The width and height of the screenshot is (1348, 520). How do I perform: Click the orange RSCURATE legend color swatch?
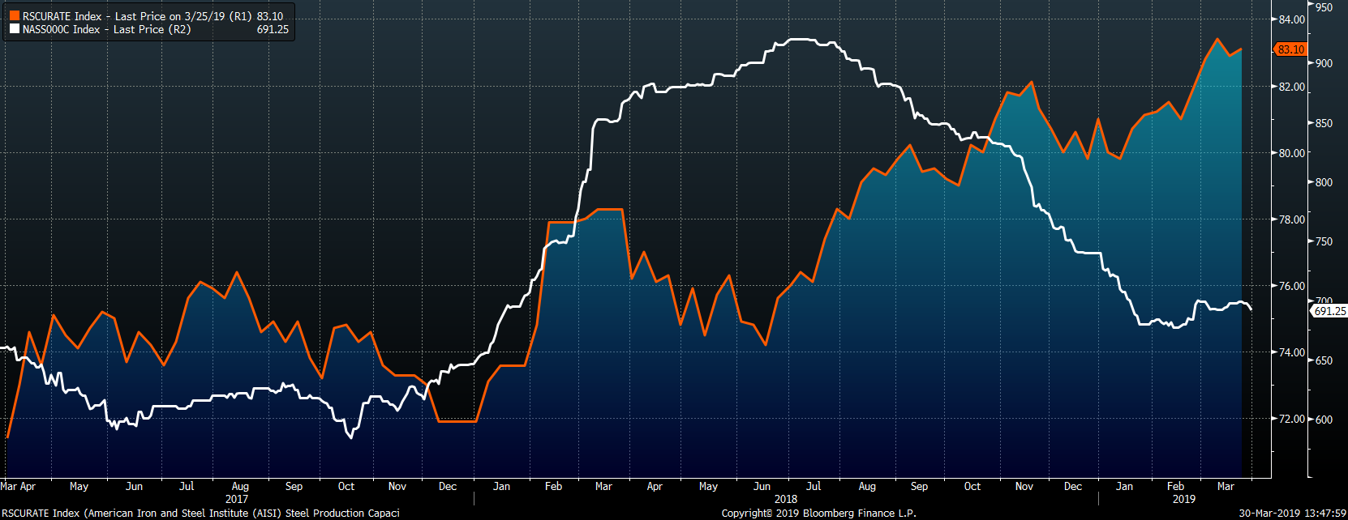15,16
